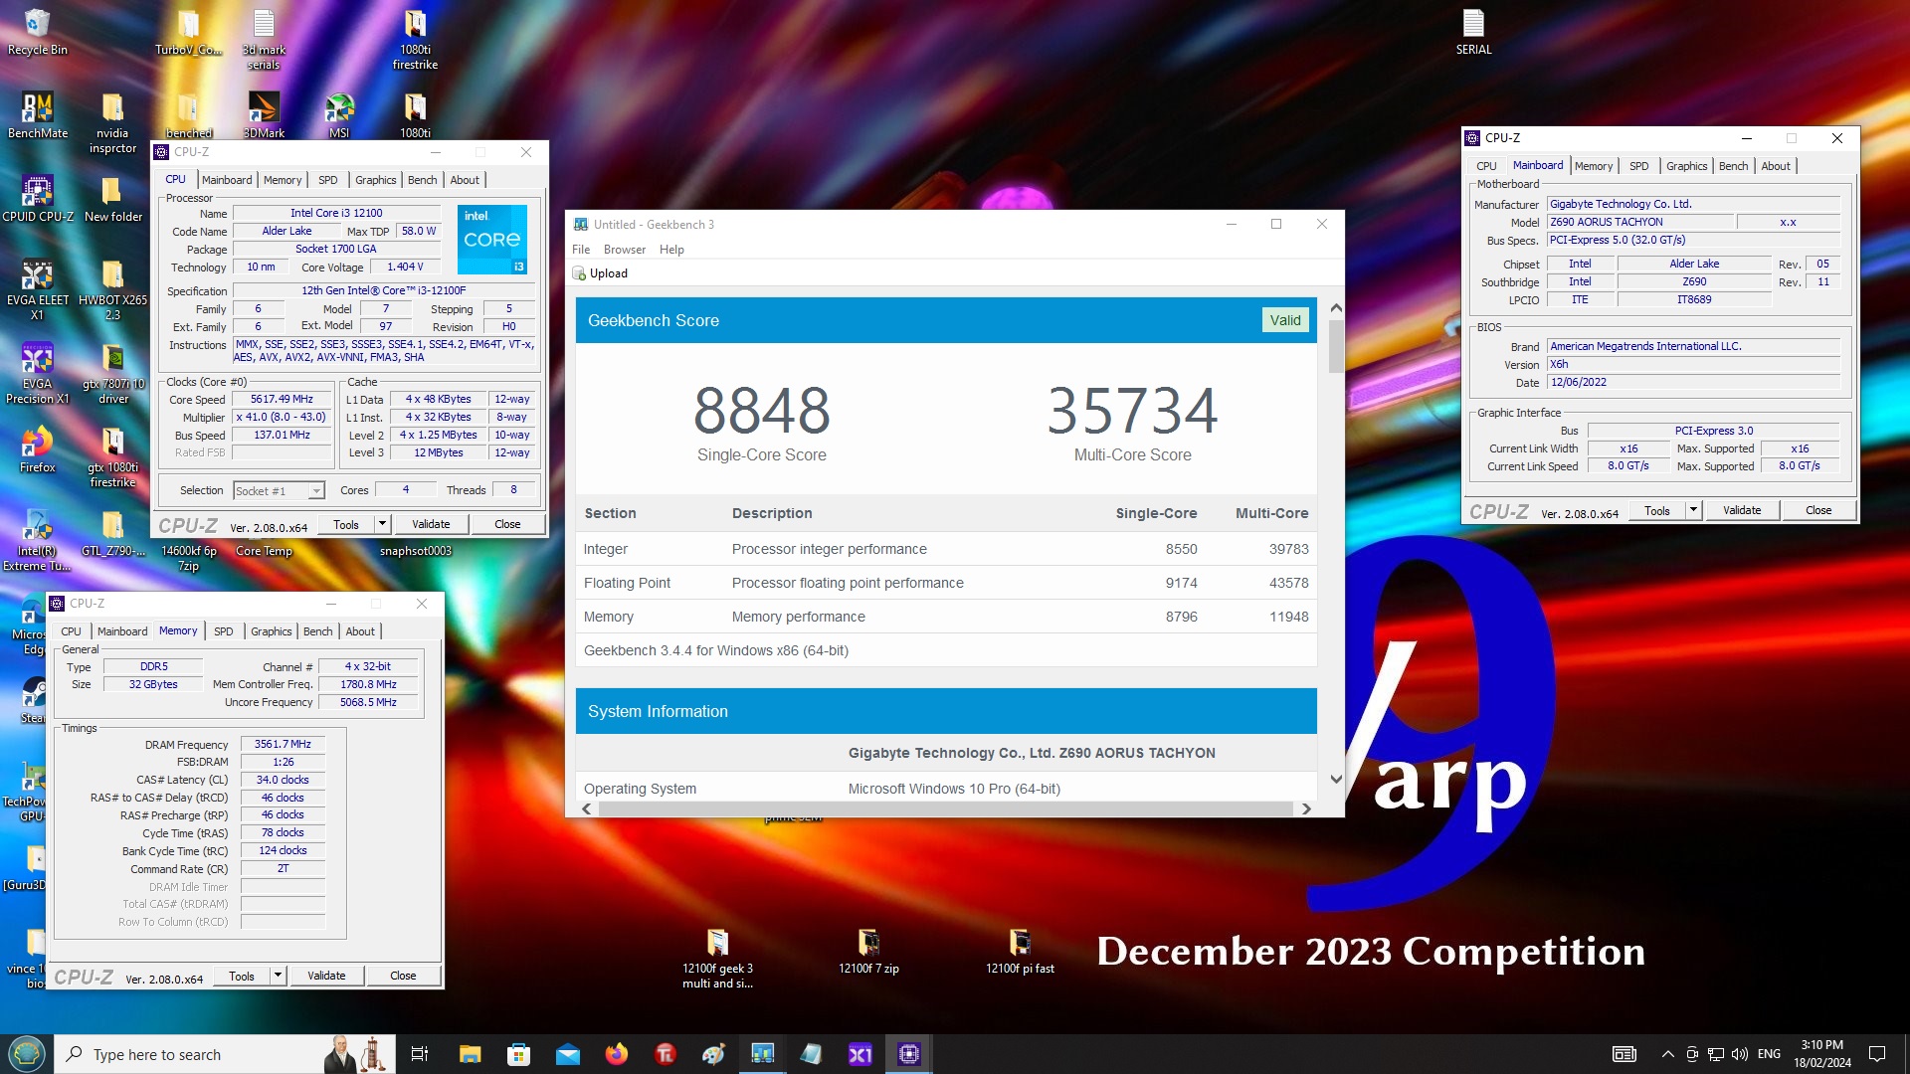Click the Upload icon in Geekbench toolbar
Image resolution: width=1910 pixels, height=1074 pixels.
coord(579,273)
